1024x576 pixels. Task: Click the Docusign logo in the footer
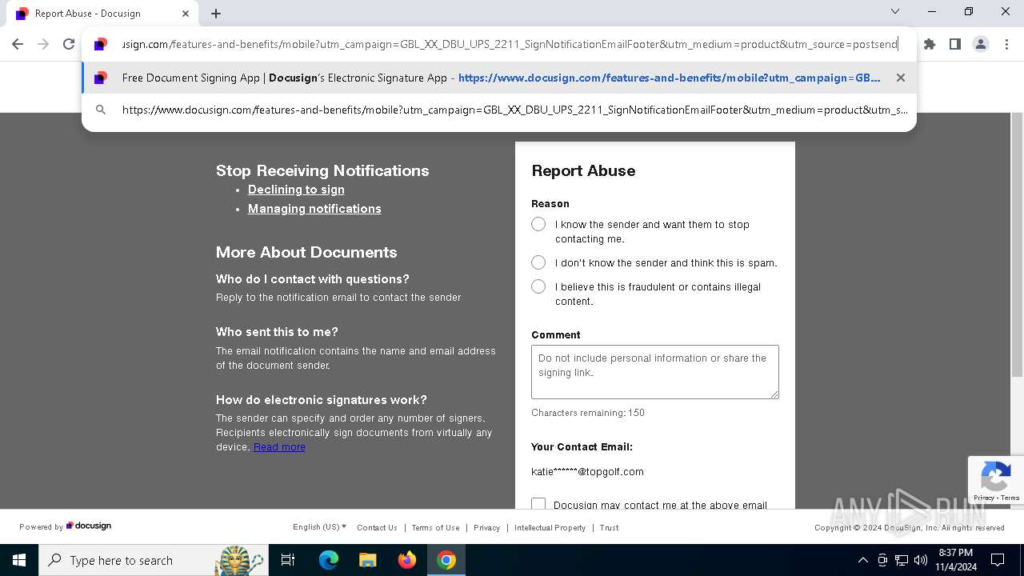pos(89,526)
